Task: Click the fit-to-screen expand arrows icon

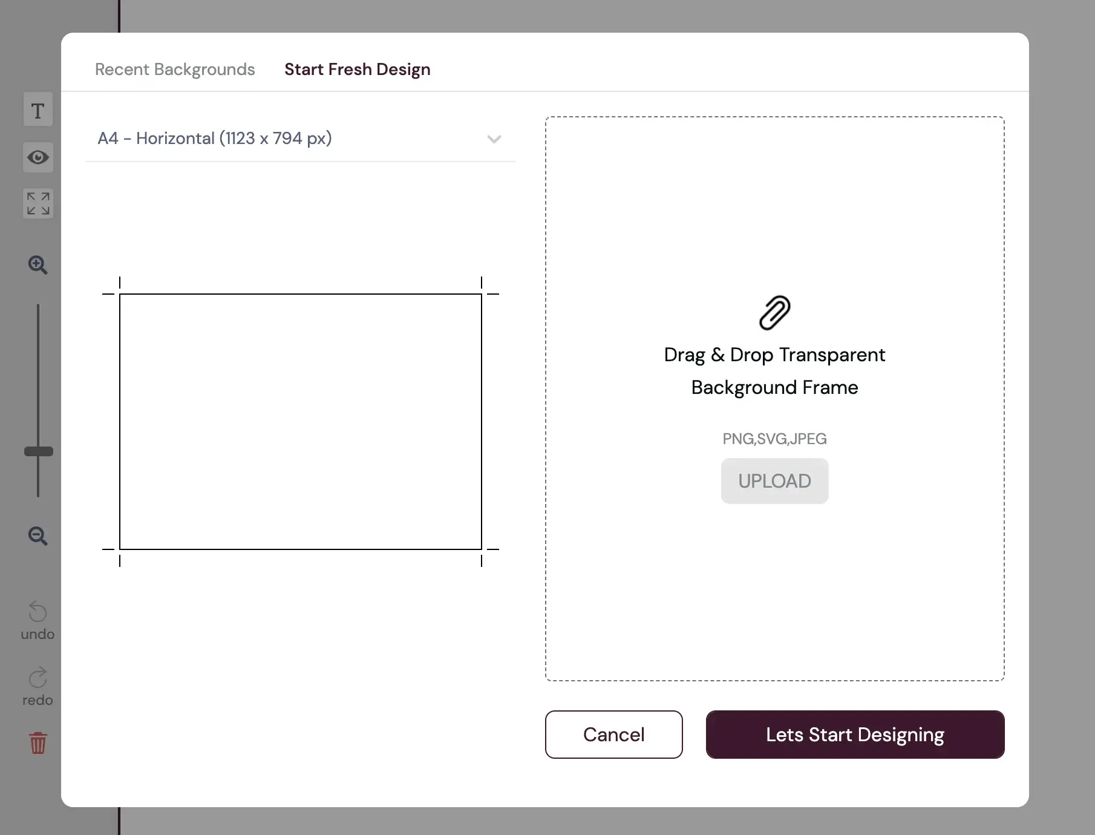Action: point(38,203)
